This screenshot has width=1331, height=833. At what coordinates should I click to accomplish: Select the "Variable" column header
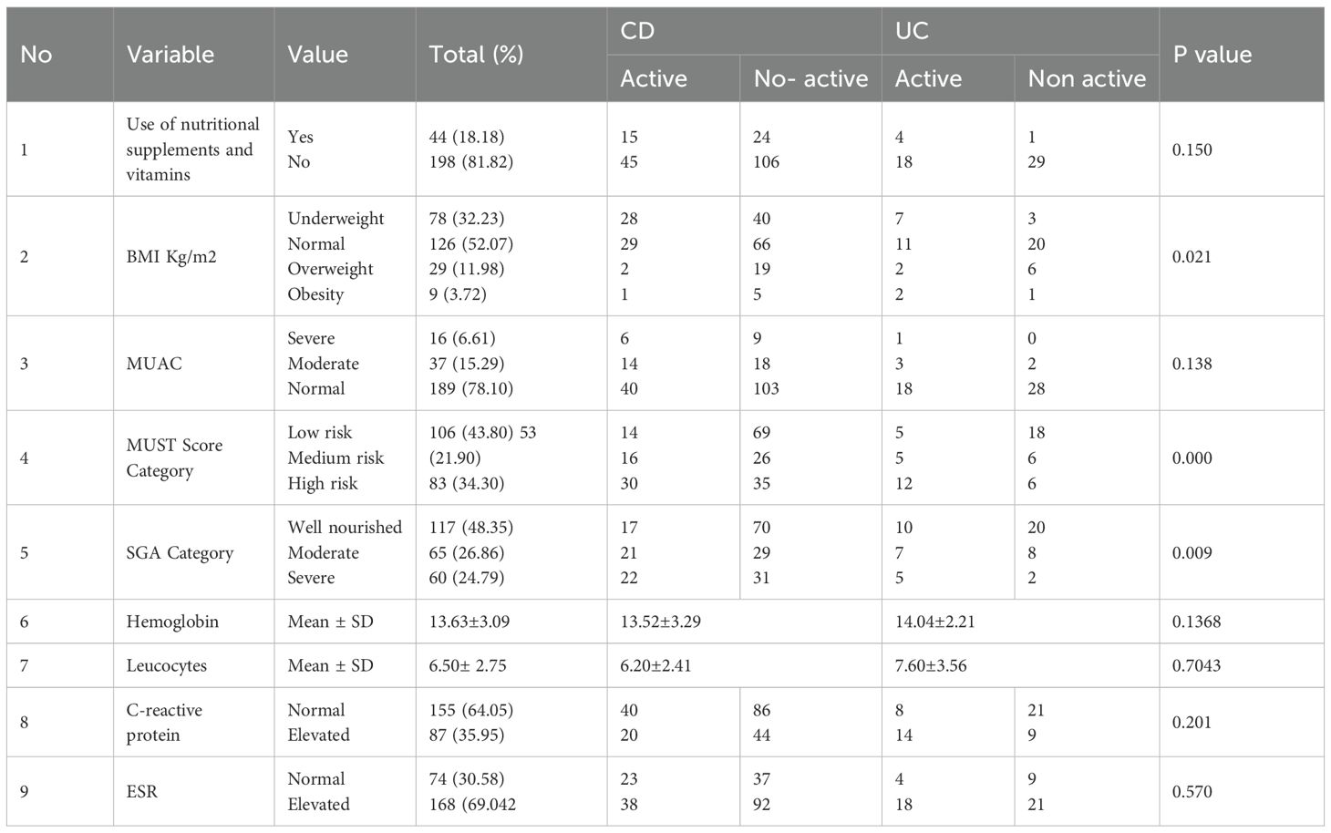coord(170,55)
